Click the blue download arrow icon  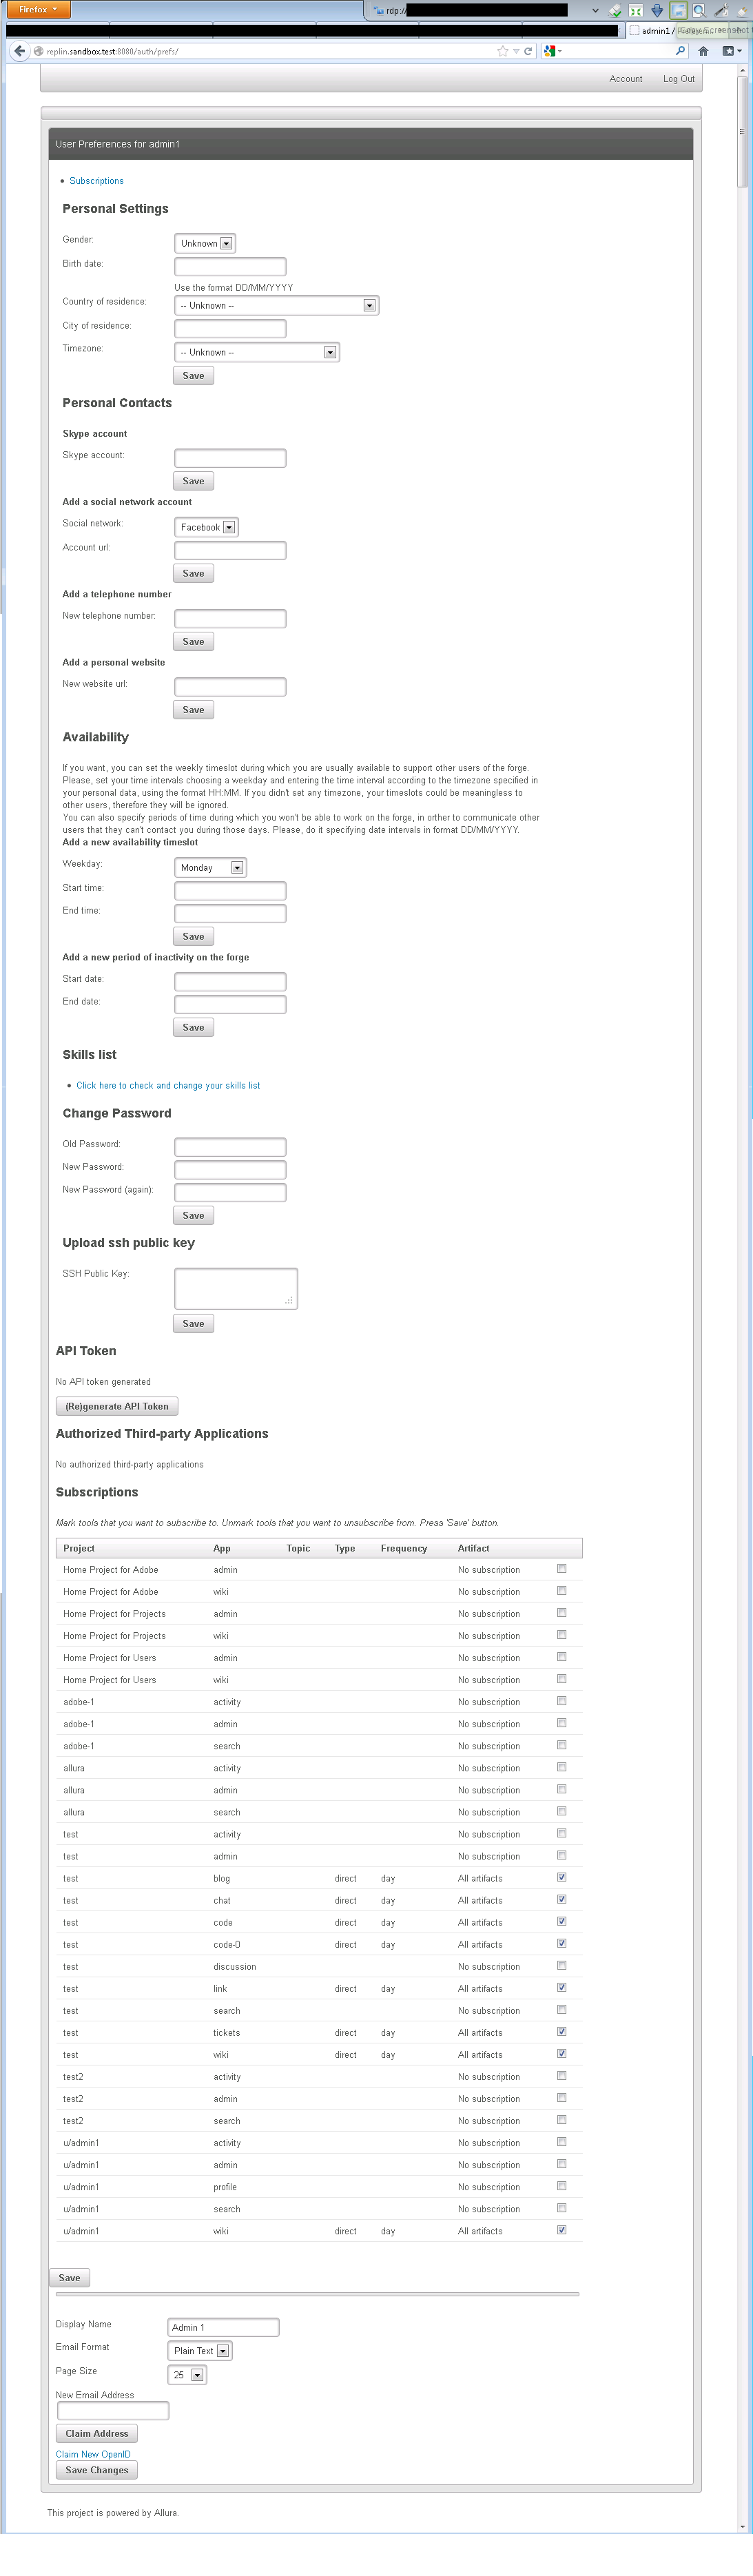tap(657, 10)
